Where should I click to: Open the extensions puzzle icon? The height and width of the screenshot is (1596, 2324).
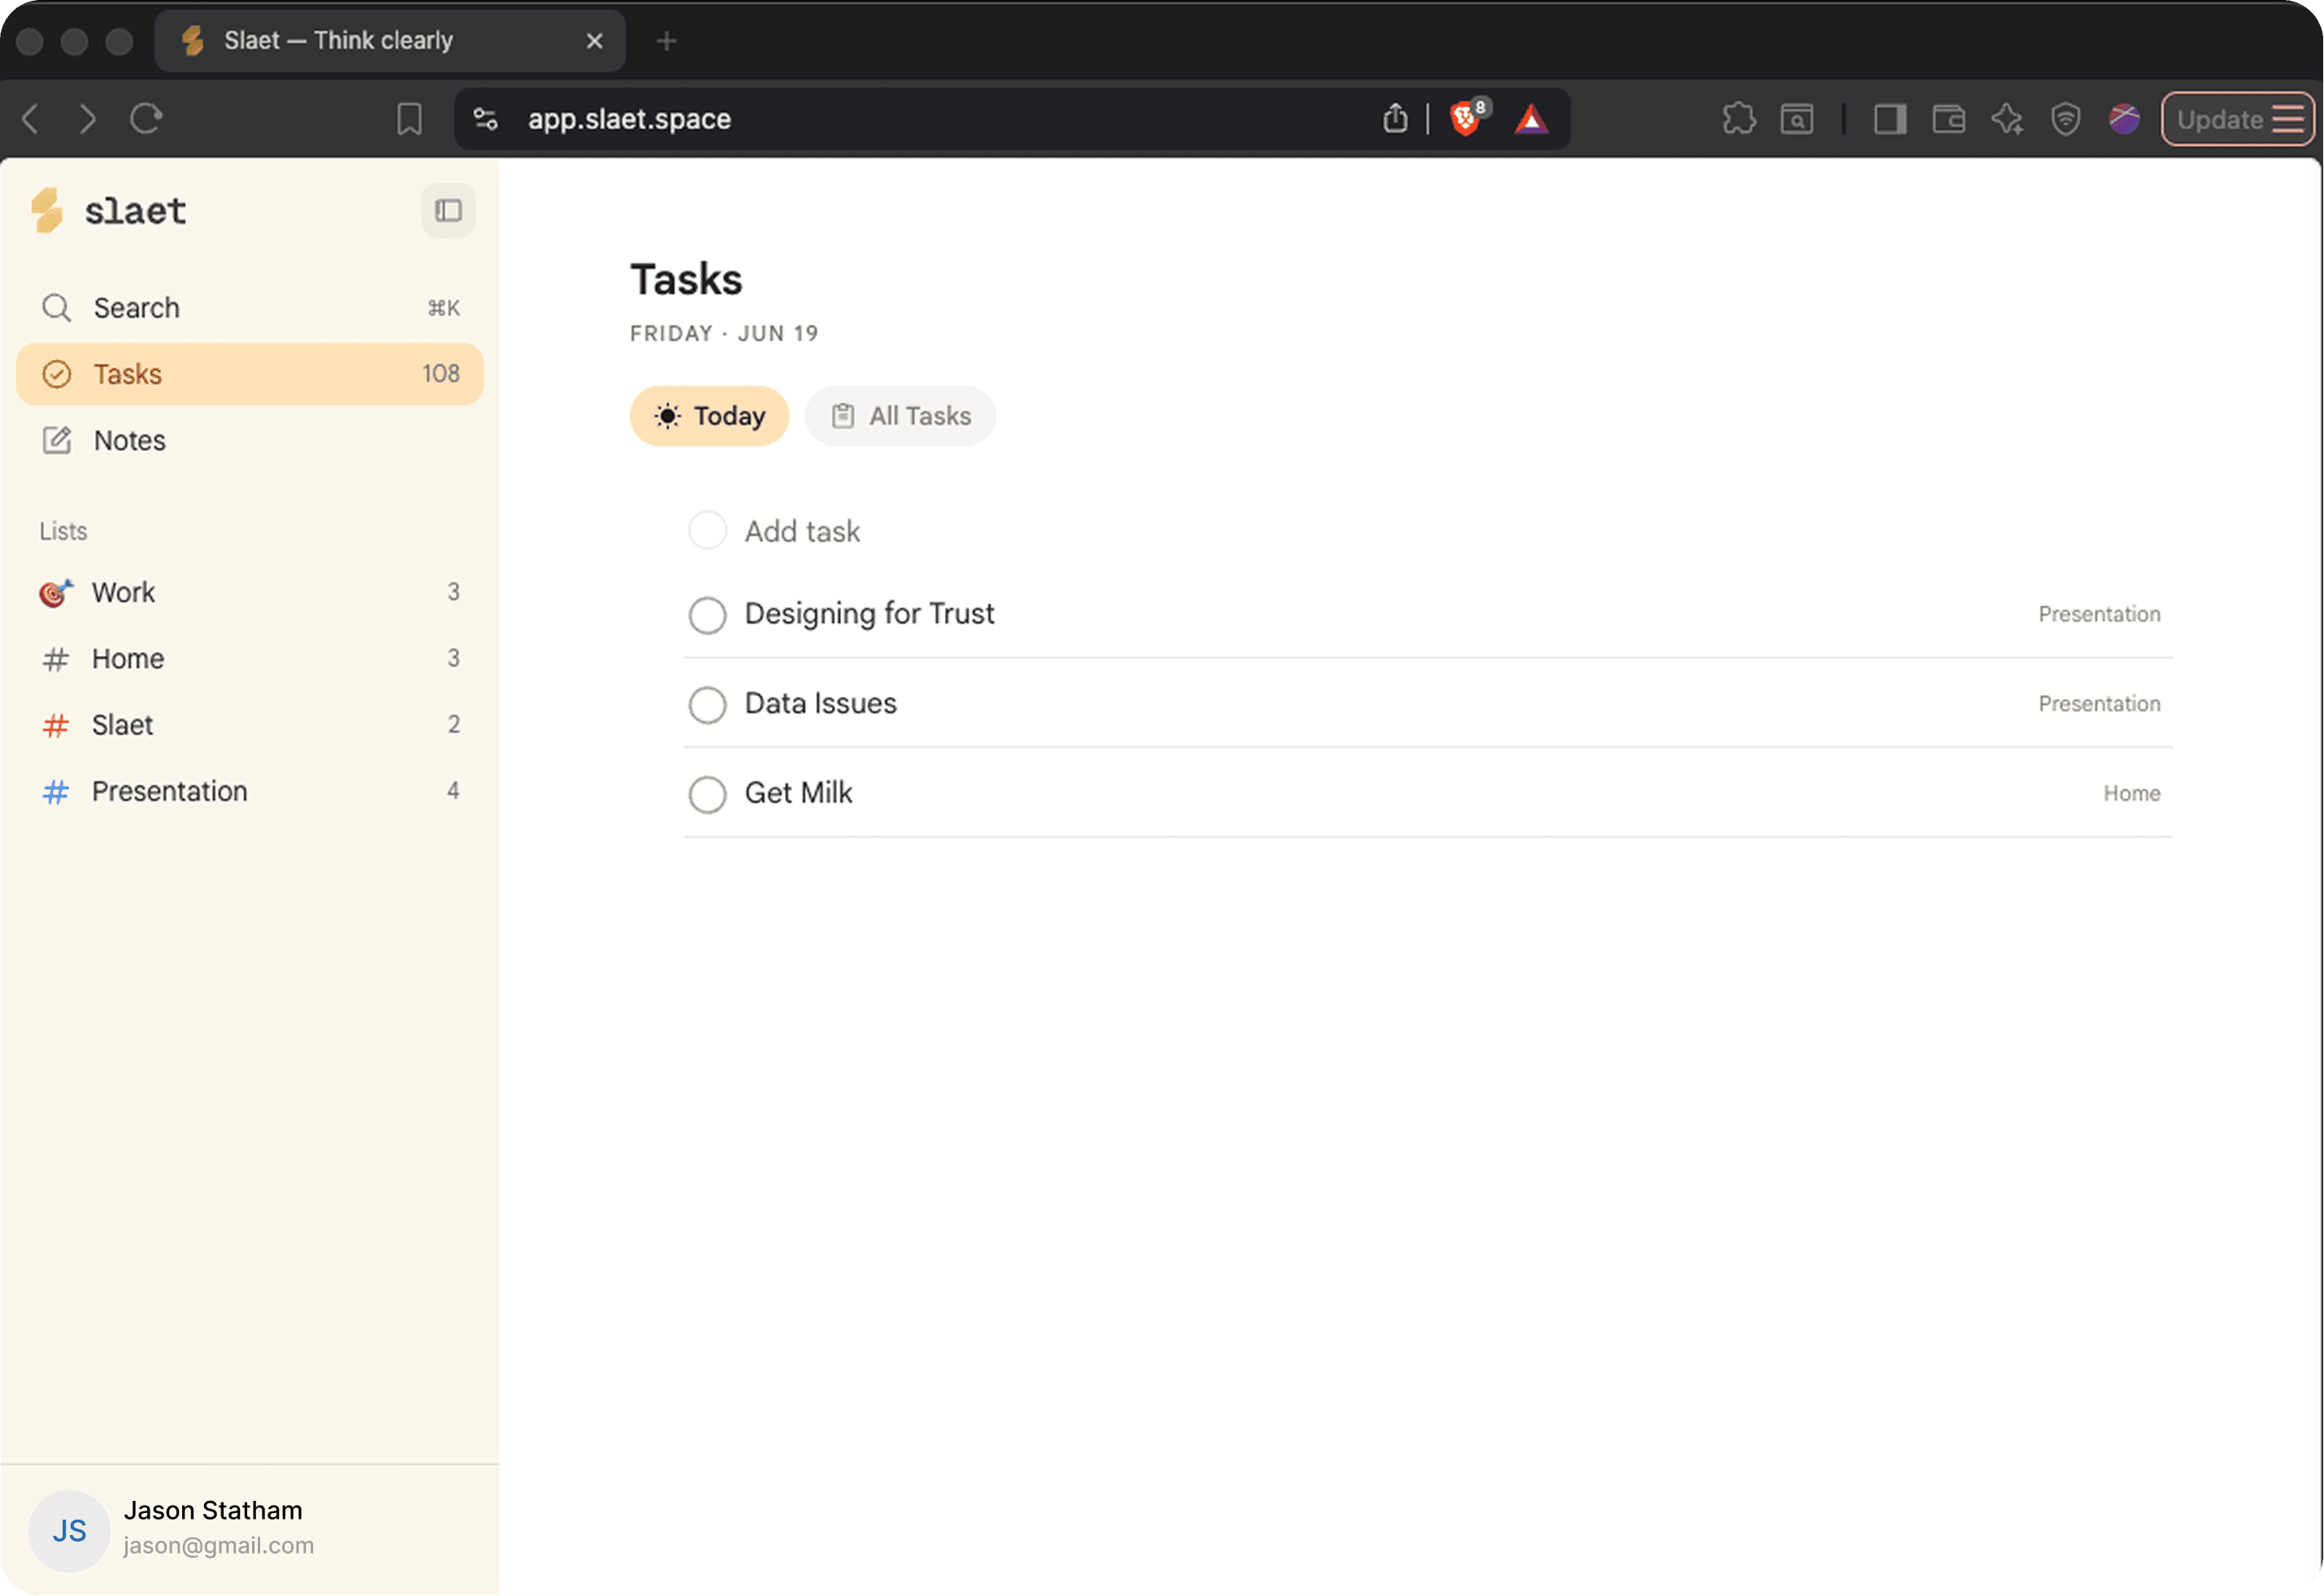[1739, 119]
